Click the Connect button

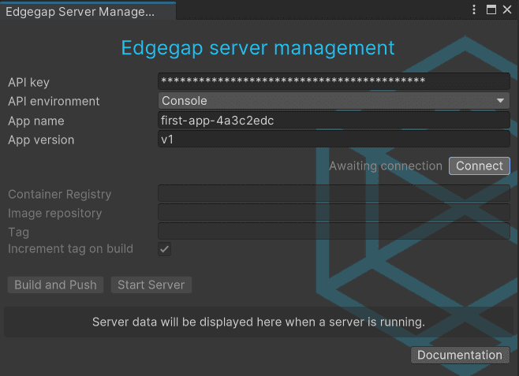click(x=480, y=166)
